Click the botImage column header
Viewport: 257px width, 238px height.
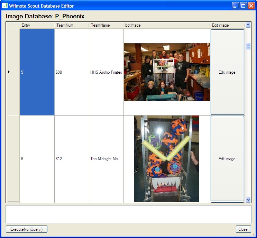167,25
